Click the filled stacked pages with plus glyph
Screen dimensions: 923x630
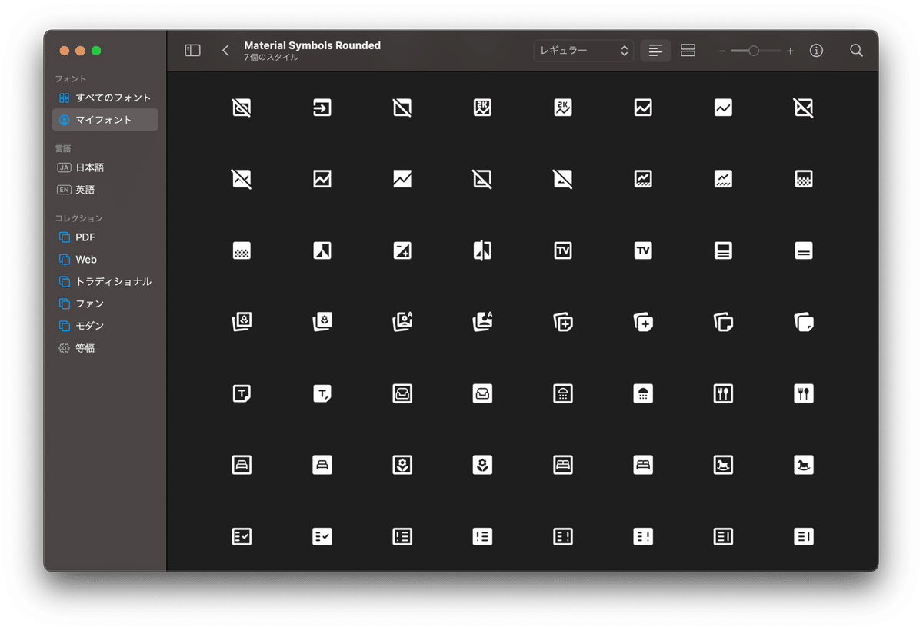coord(643,322)
